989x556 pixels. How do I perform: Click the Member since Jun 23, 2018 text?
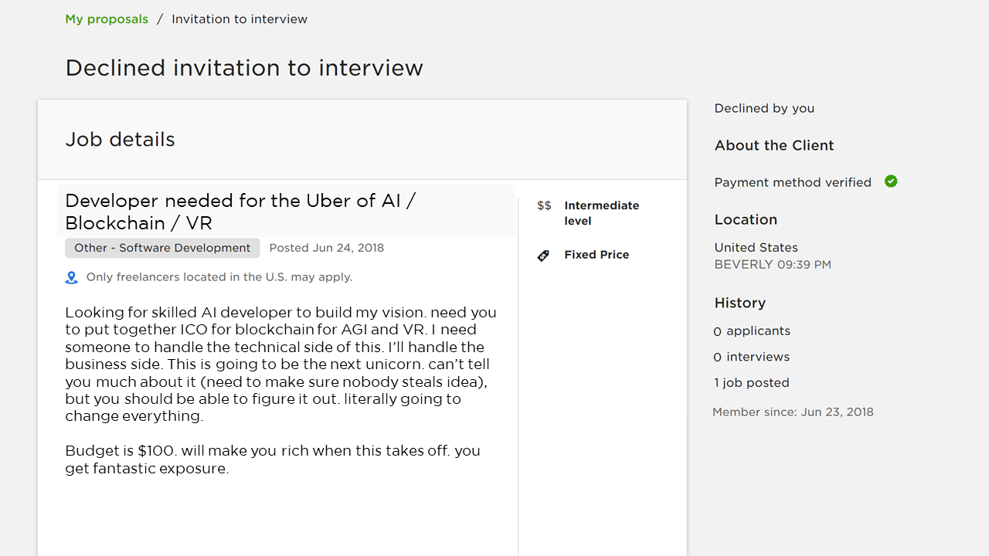(x=793, y=412)
